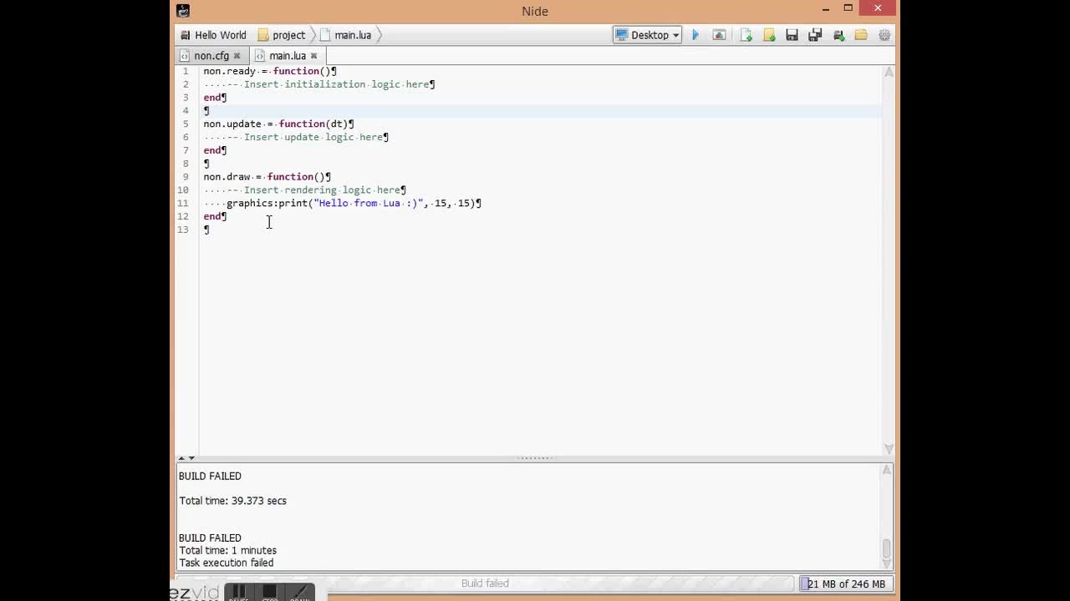Screen dimensions: 1070x601
Task: Click 'Task execution failed' in output
Action: pyautogui.click(x=227, y=563)
